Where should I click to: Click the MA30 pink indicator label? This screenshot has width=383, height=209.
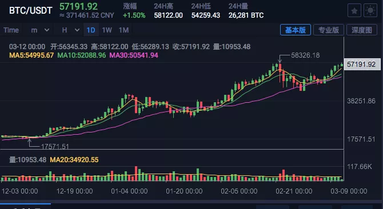click(x=134, y=55)
